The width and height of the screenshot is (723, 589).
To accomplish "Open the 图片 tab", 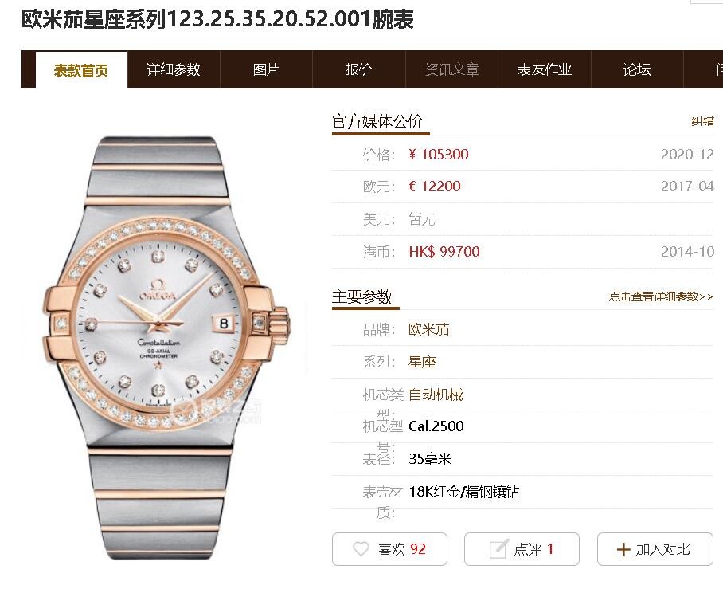I will [267, 69].
